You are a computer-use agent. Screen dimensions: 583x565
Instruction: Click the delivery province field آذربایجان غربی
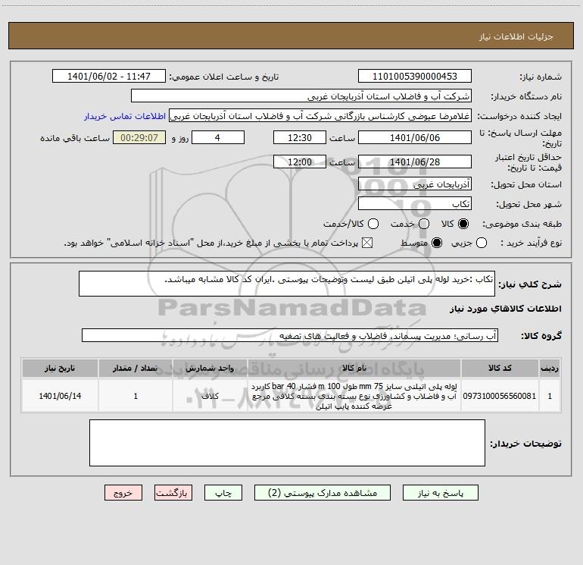[415, 184]
